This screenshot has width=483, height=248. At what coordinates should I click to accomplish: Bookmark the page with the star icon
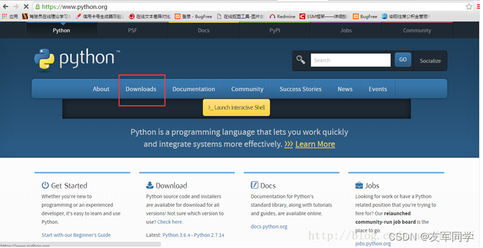click(469, 6)
